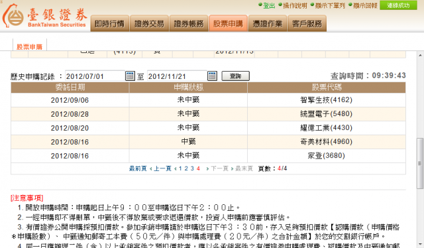Image resolution: width=424 pixels, height=248 pixels.
Task: Open the 即時行情 menu tab
Action: point(109,24)
